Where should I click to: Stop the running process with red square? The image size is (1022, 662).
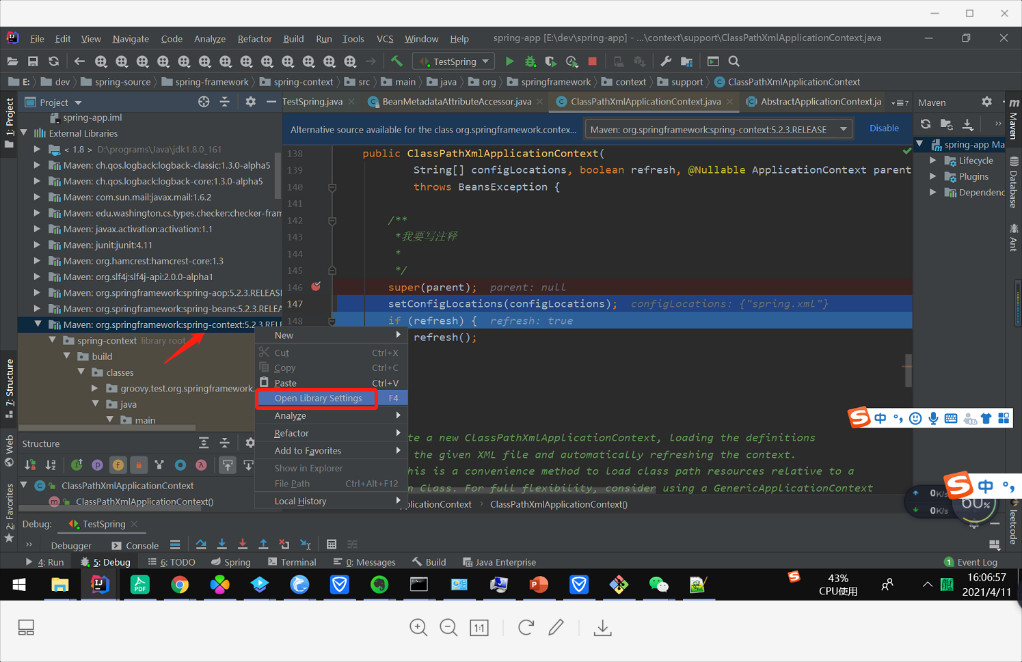coord(593,61)
